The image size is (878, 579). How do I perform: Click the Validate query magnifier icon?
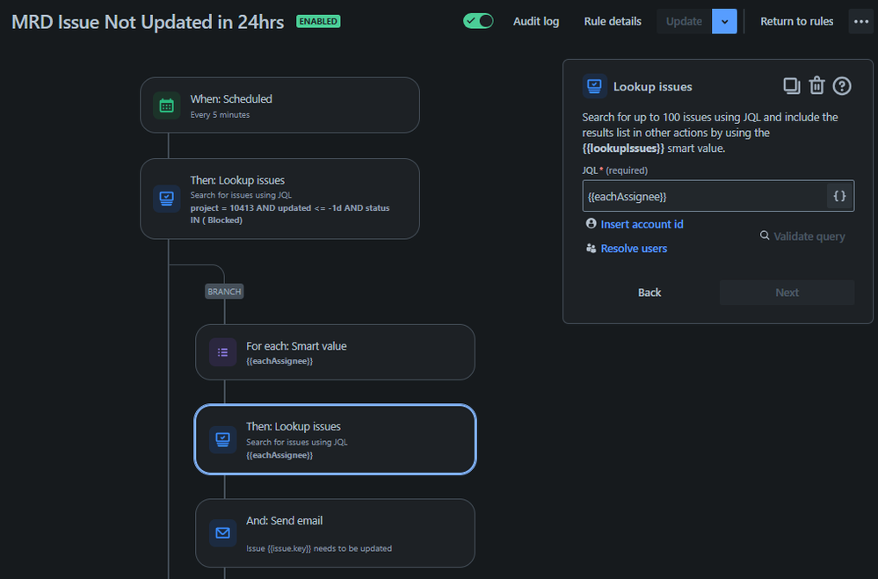pos(766,235)
